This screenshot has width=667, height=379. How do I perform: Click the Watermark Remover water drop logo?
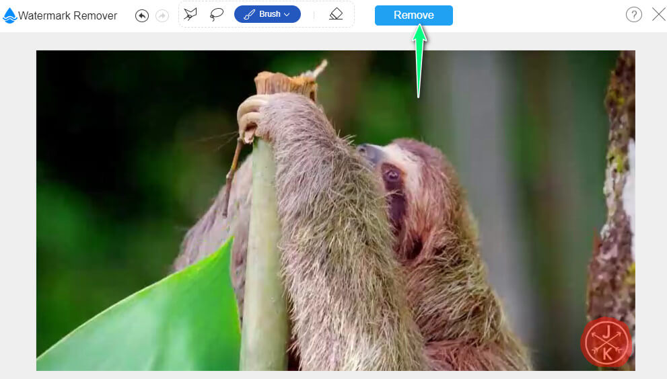[9, 15]
